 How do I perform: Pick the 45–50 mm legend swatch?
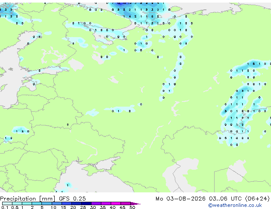tap(126, 203)
